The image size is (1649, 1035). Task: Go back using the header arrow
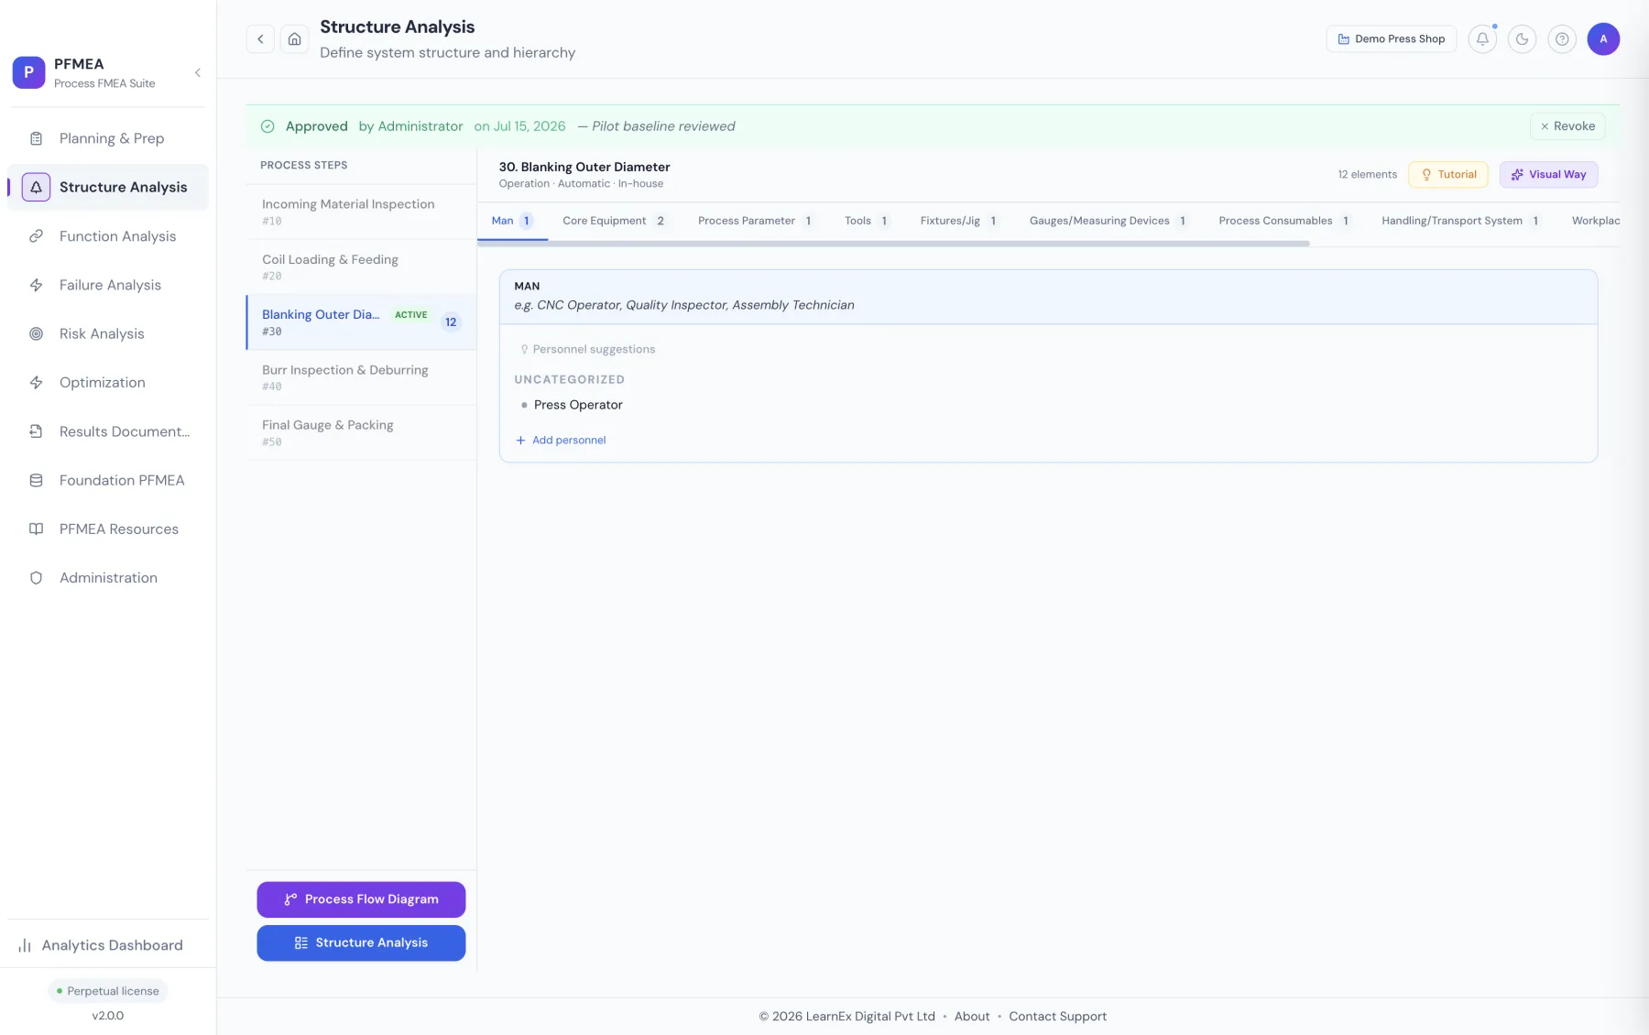click(x=260, y=38)
